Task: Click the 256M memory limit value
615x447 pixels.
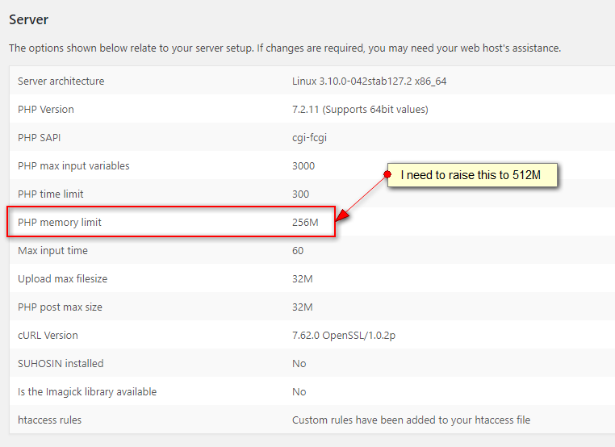Action: (x=305, y=222)
